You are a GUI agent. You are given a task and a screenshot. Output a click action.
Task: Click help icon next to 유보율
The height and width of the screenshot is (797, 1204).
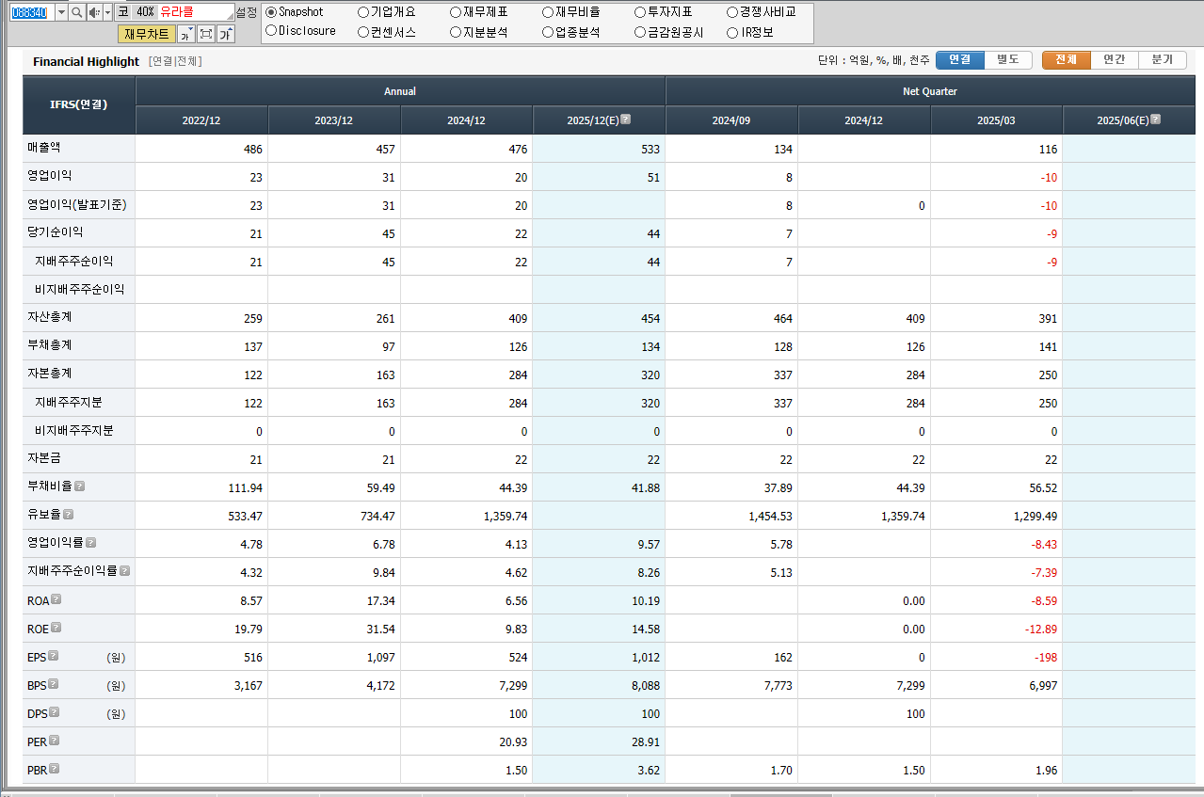click(x=69, y=515)
